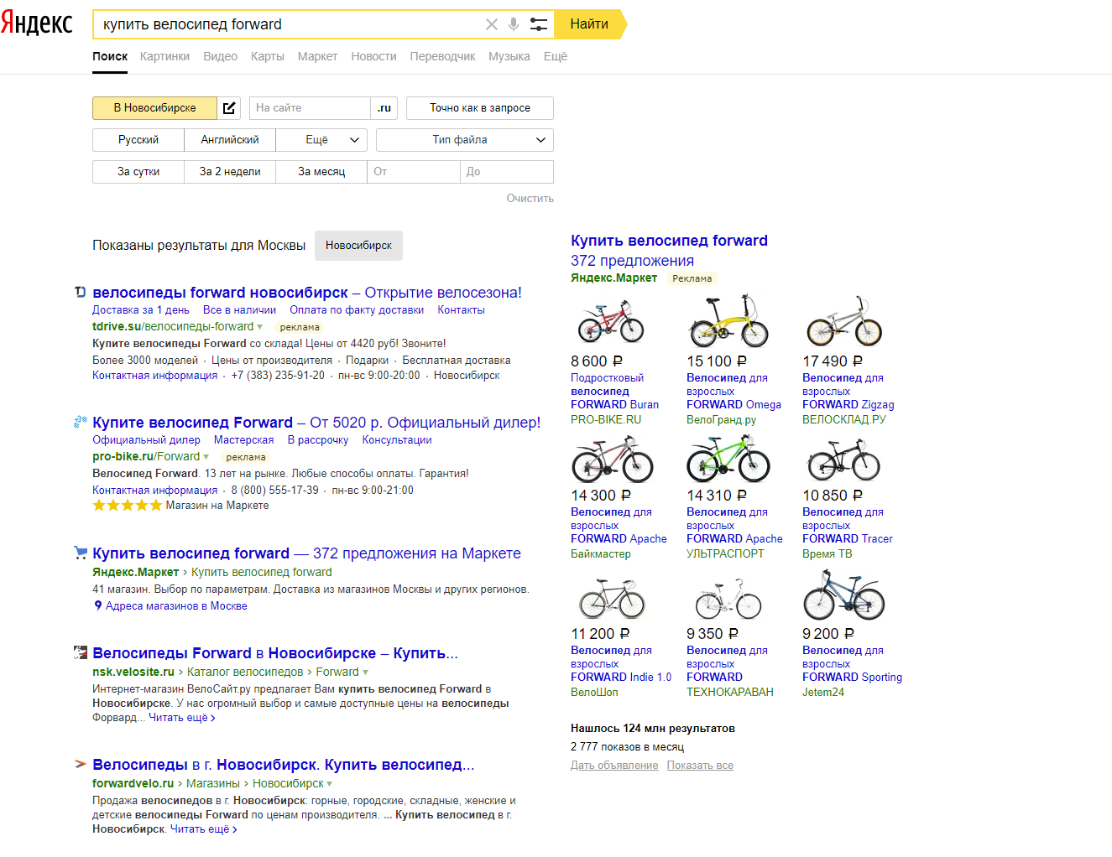Open FORWARD Tracer folding bike image
Image resolution: width=1112 pixels, height=857 pixels.
click(843, 460)
